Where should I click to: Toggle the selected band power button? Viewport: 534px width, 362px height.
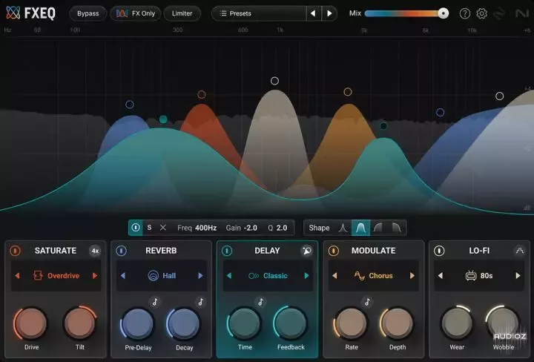pos(136,228)
